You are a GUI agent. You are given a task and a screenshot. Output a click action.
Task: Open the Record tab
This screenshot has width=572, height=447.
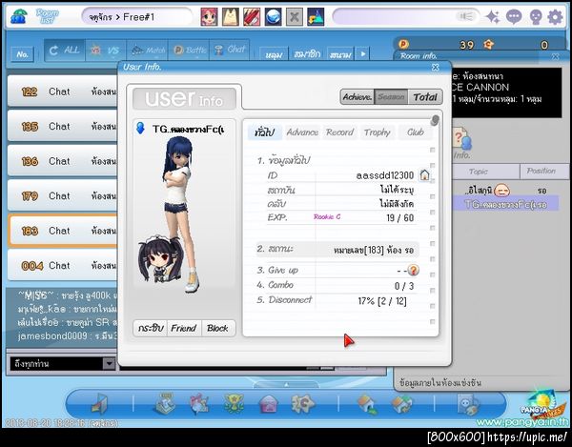pos(339,132)
